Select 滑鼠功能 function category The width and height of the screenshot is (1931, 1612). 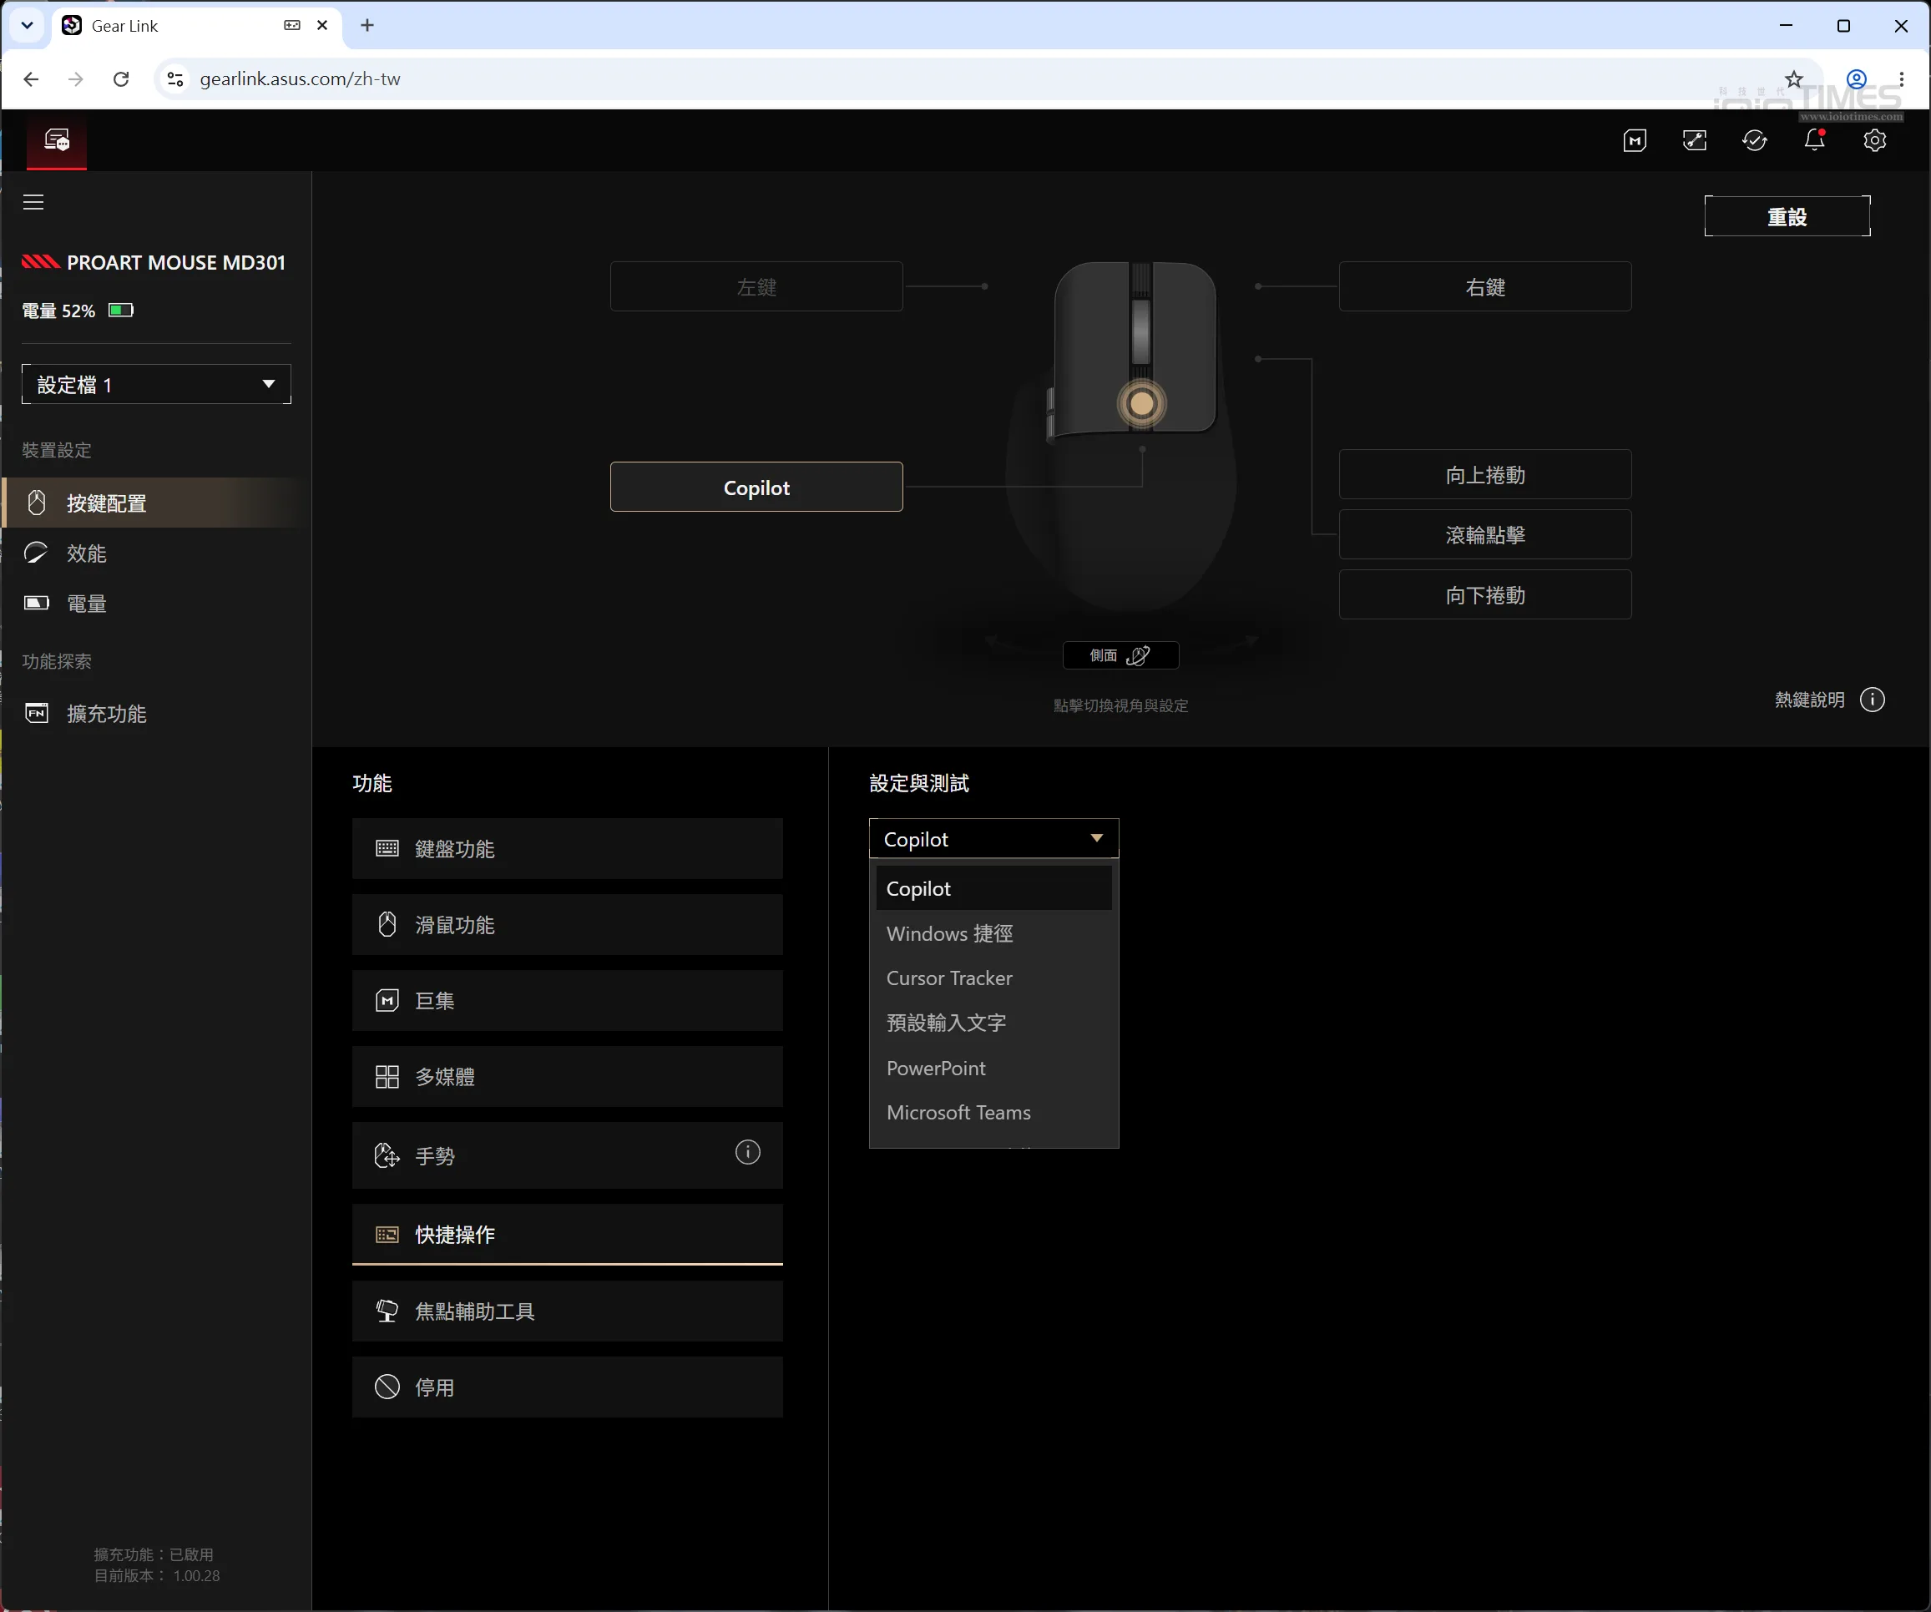(x=568, y=925)
